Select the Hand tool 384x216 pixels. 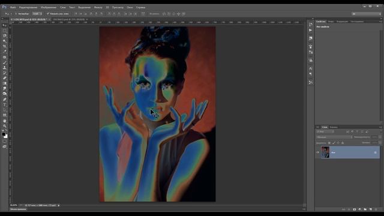pos(4,121)
